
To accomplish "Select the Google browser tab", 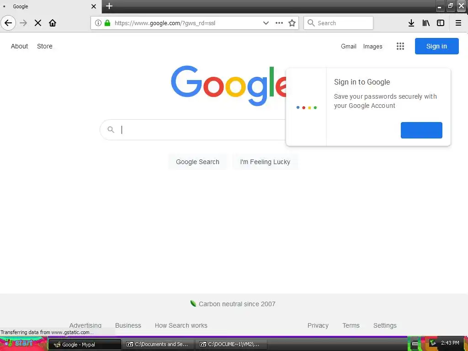I will (51, 6).
